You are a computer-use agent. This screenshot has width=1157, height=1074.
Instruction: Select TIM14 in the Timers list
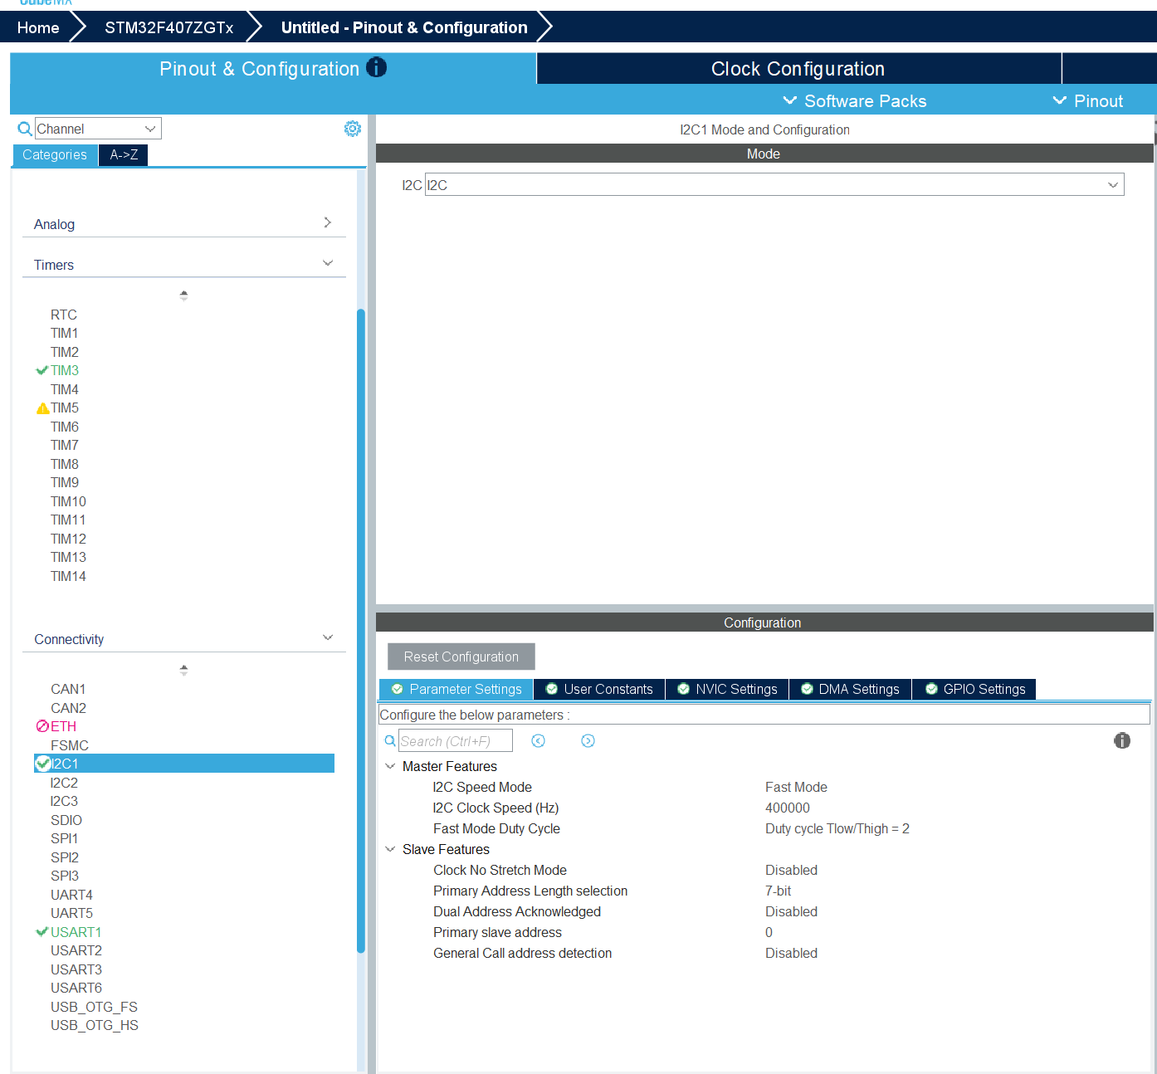68,576
